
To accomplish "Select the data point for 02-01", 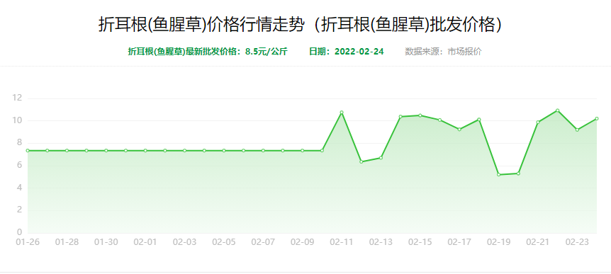I will point(145,150).
